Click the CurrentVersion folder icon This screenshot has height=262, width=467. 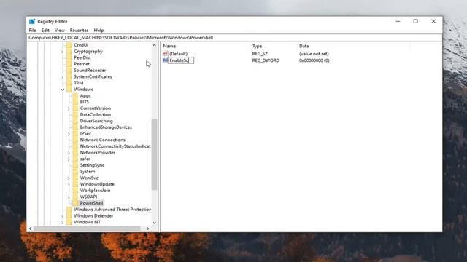[75, 108]
